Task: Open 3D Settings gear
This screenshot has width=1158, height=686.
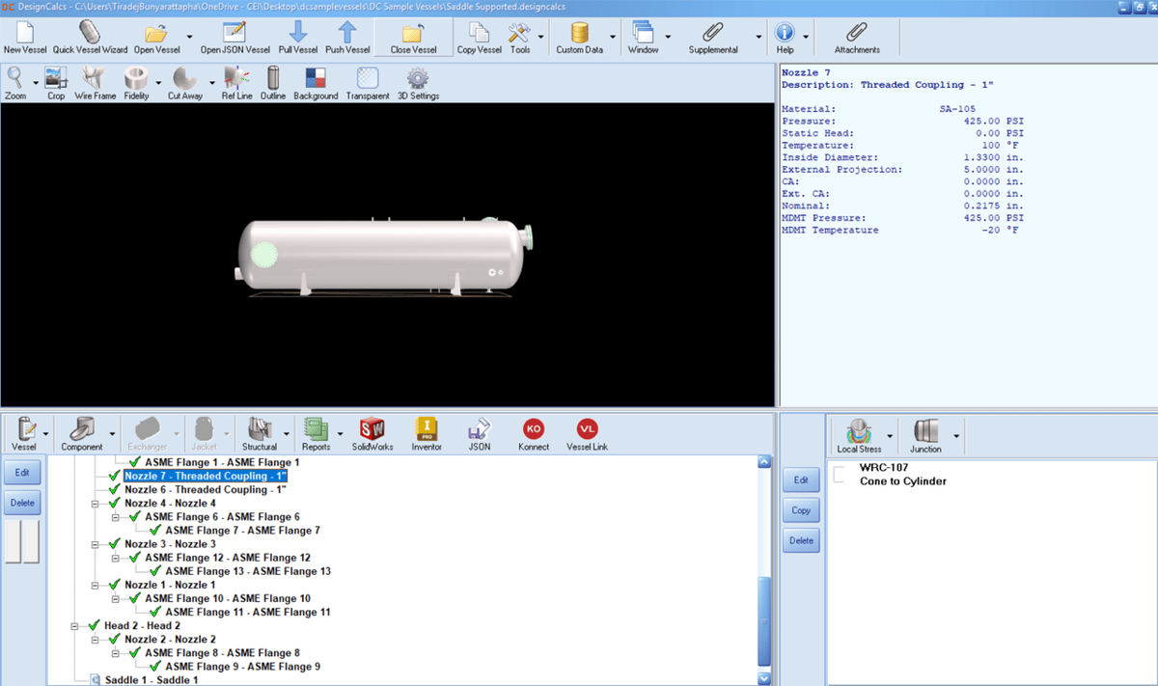Action: pyautogui.click(x=418, y=83)
